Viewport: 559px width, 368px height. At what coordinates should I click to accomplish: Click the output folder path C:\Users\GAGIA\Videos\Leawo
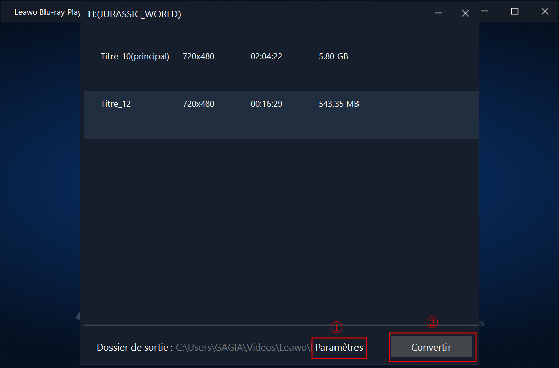pyautogui.click(x=243, y=348)
